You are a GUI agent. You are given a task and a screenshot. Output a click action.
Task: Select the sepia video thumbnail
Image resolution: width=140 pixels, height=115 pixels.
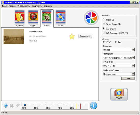tap(14, 36)
